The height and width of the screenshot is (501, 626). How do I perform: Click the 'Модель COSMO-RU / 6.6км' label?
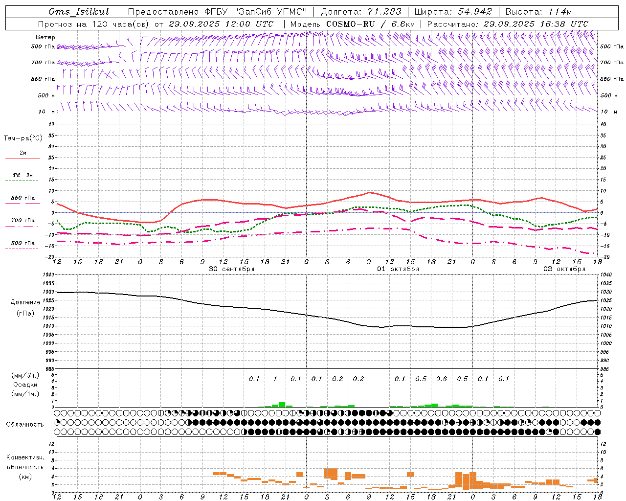353,24
